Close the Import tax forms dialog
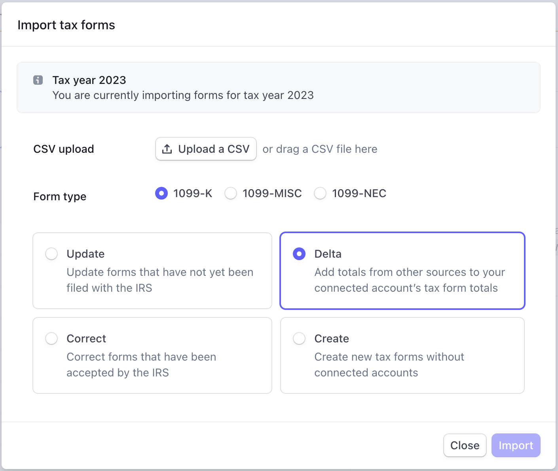This screenshot has width=558, height=471. click(465, 445)
